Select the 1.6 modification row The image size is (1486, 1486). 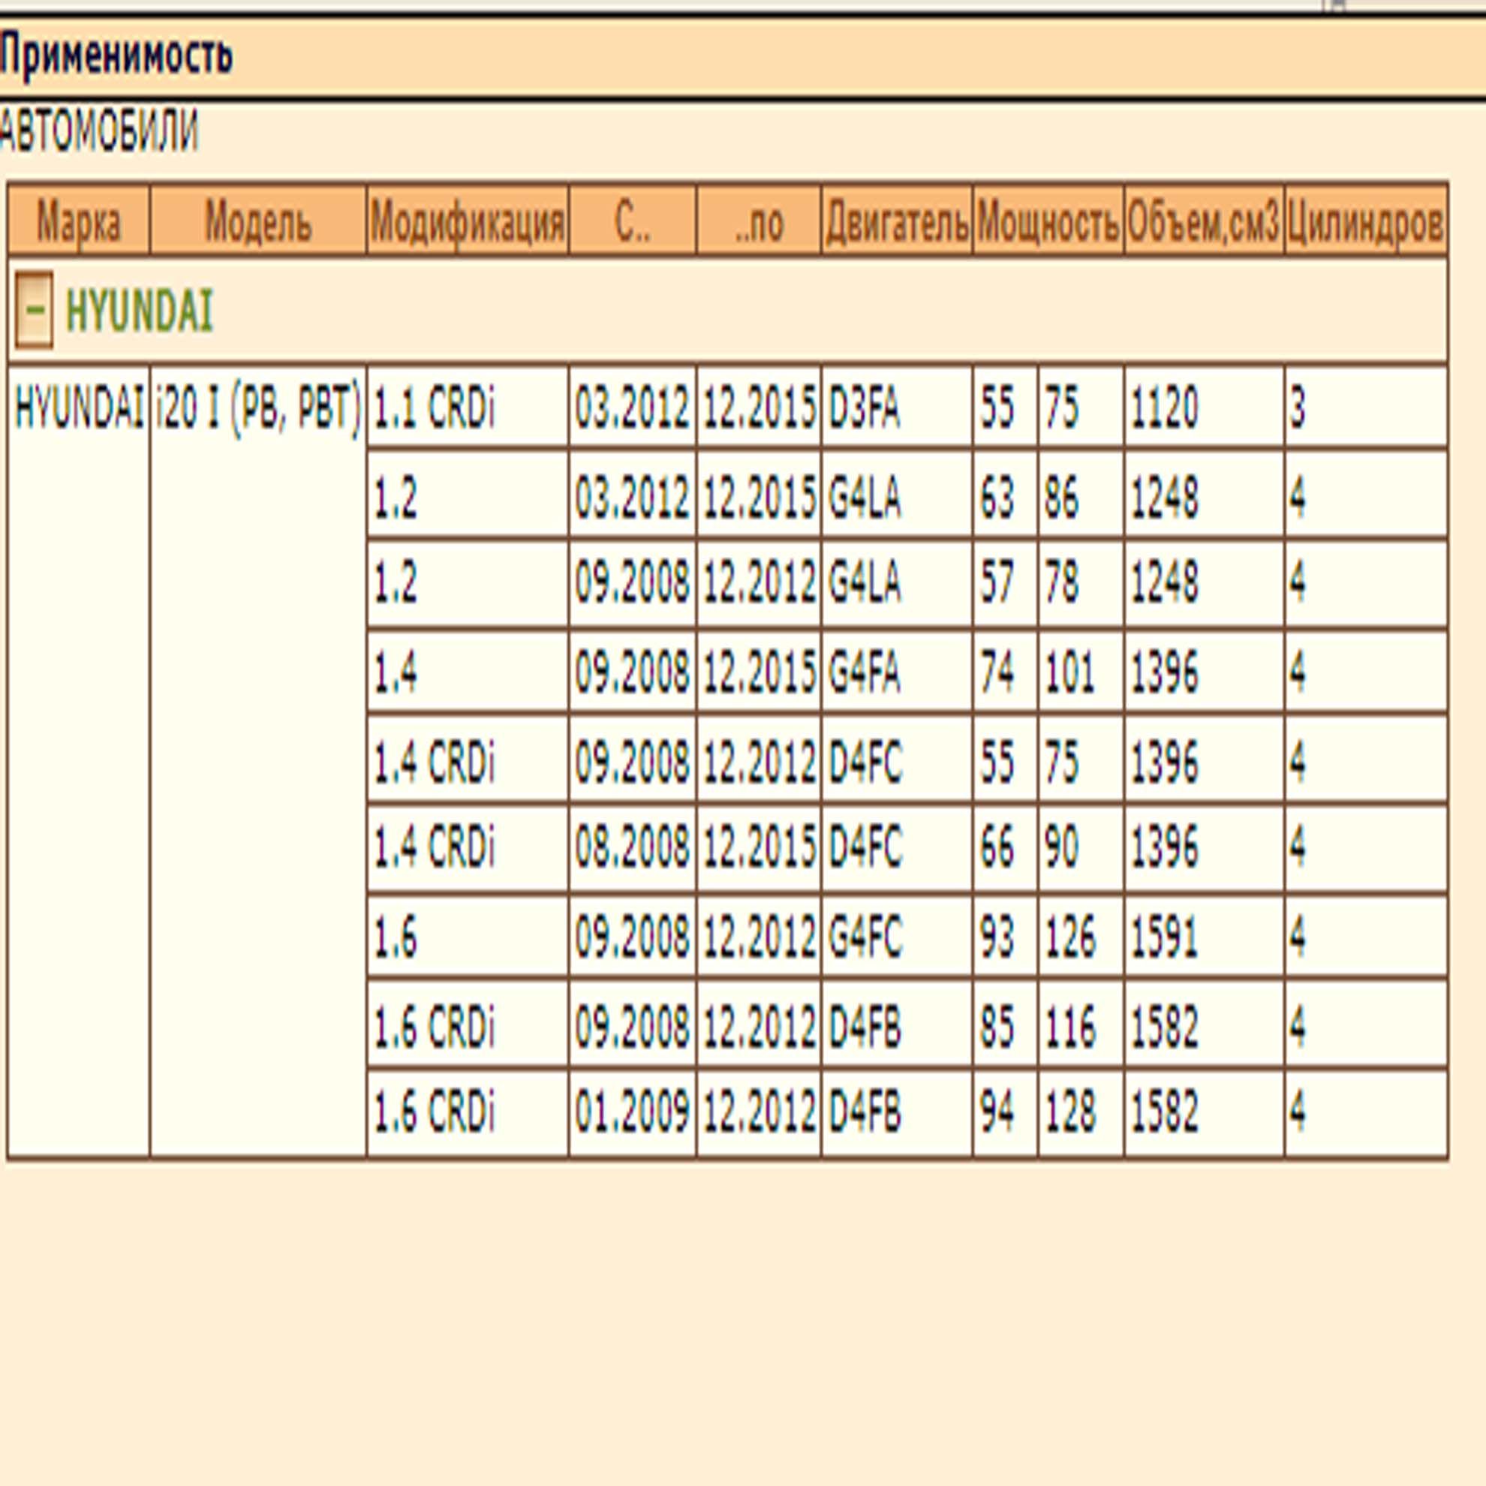point(396,937)
